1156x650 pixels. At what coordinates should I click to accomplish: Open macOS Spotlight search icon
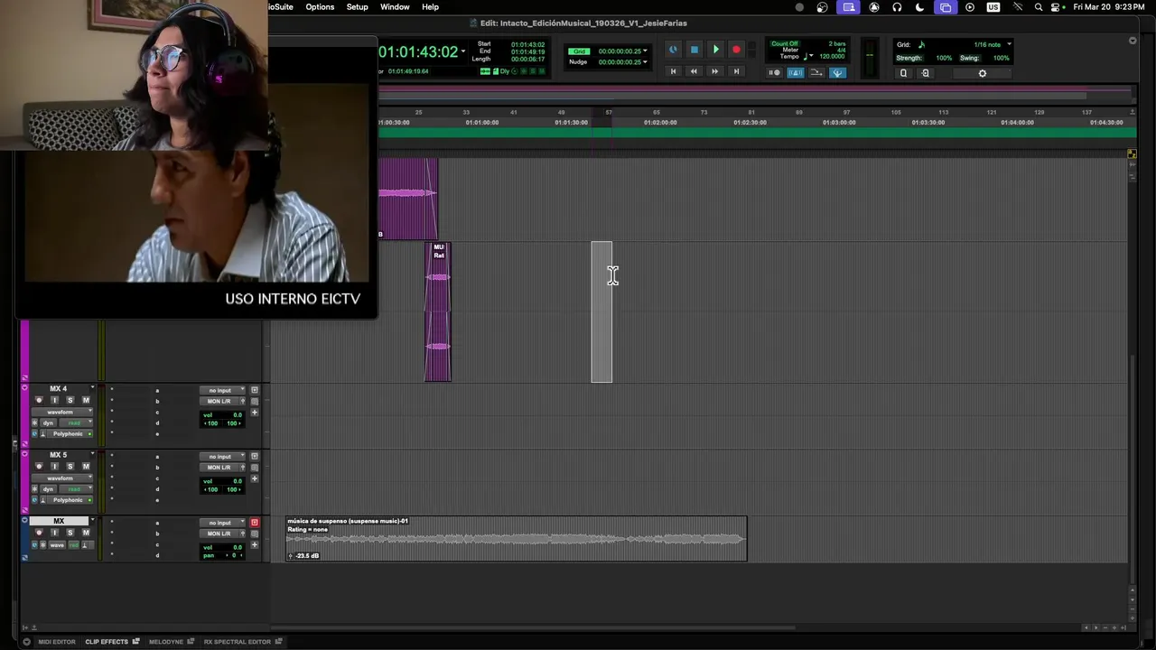(1039, 7)
